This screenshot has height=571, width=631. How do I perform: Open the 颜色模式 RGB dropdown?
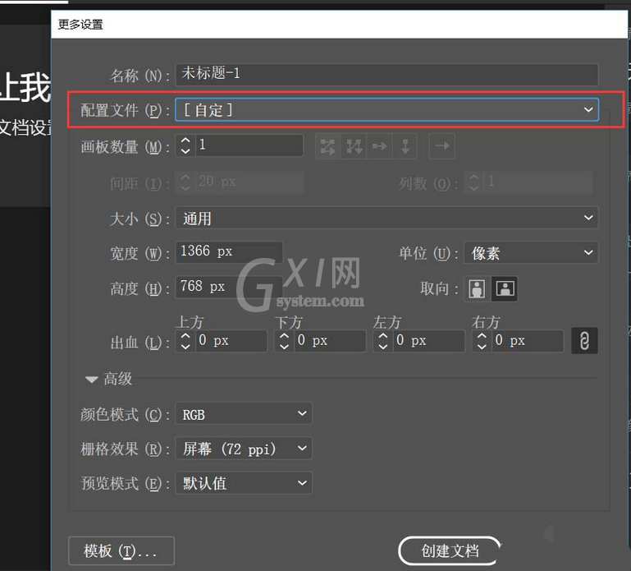coord(244,413)
